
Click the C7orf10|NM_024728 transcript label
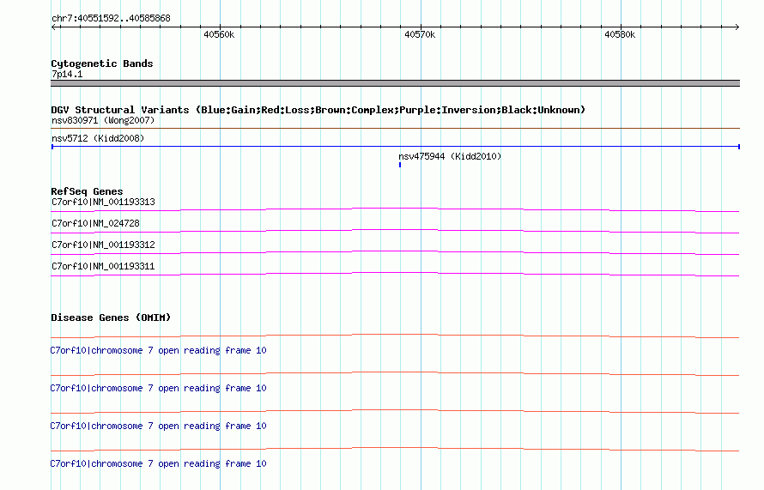(95, 223)
